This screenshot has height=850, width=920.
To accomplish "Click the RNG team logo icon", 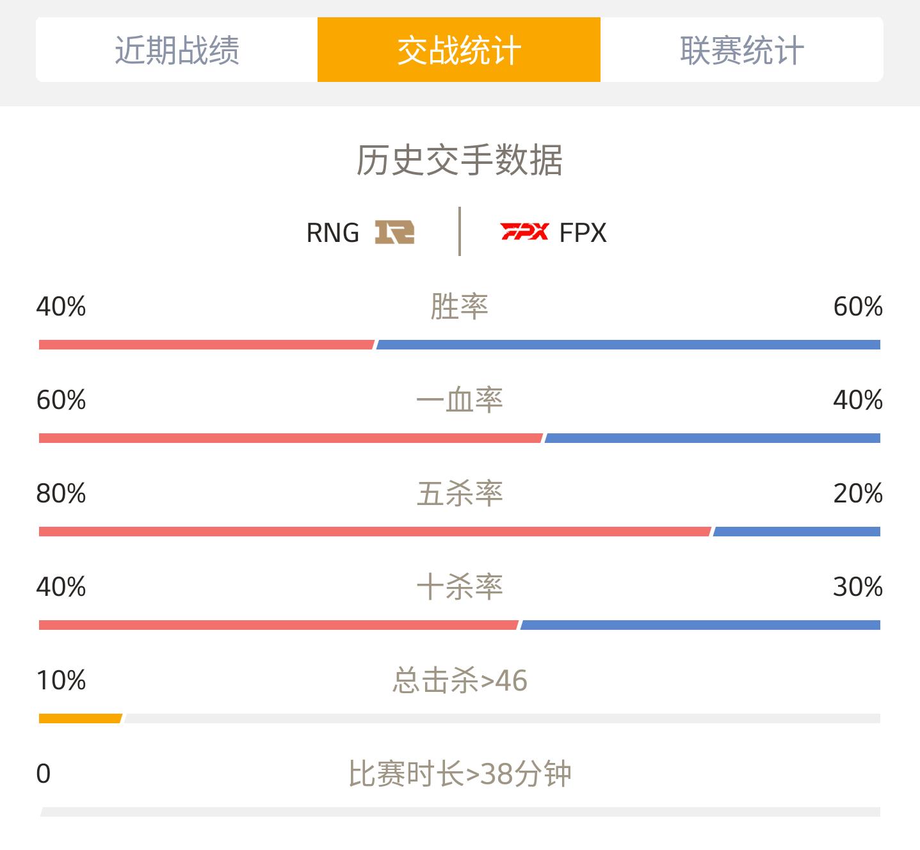I will (394, 232).
